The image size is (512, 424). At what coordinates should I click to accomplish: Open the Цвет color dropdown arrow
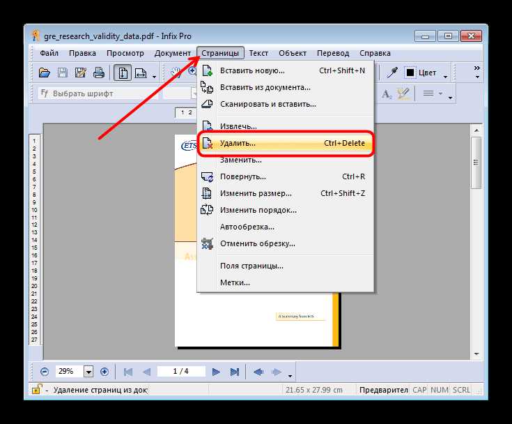click(x=445, y=77)
